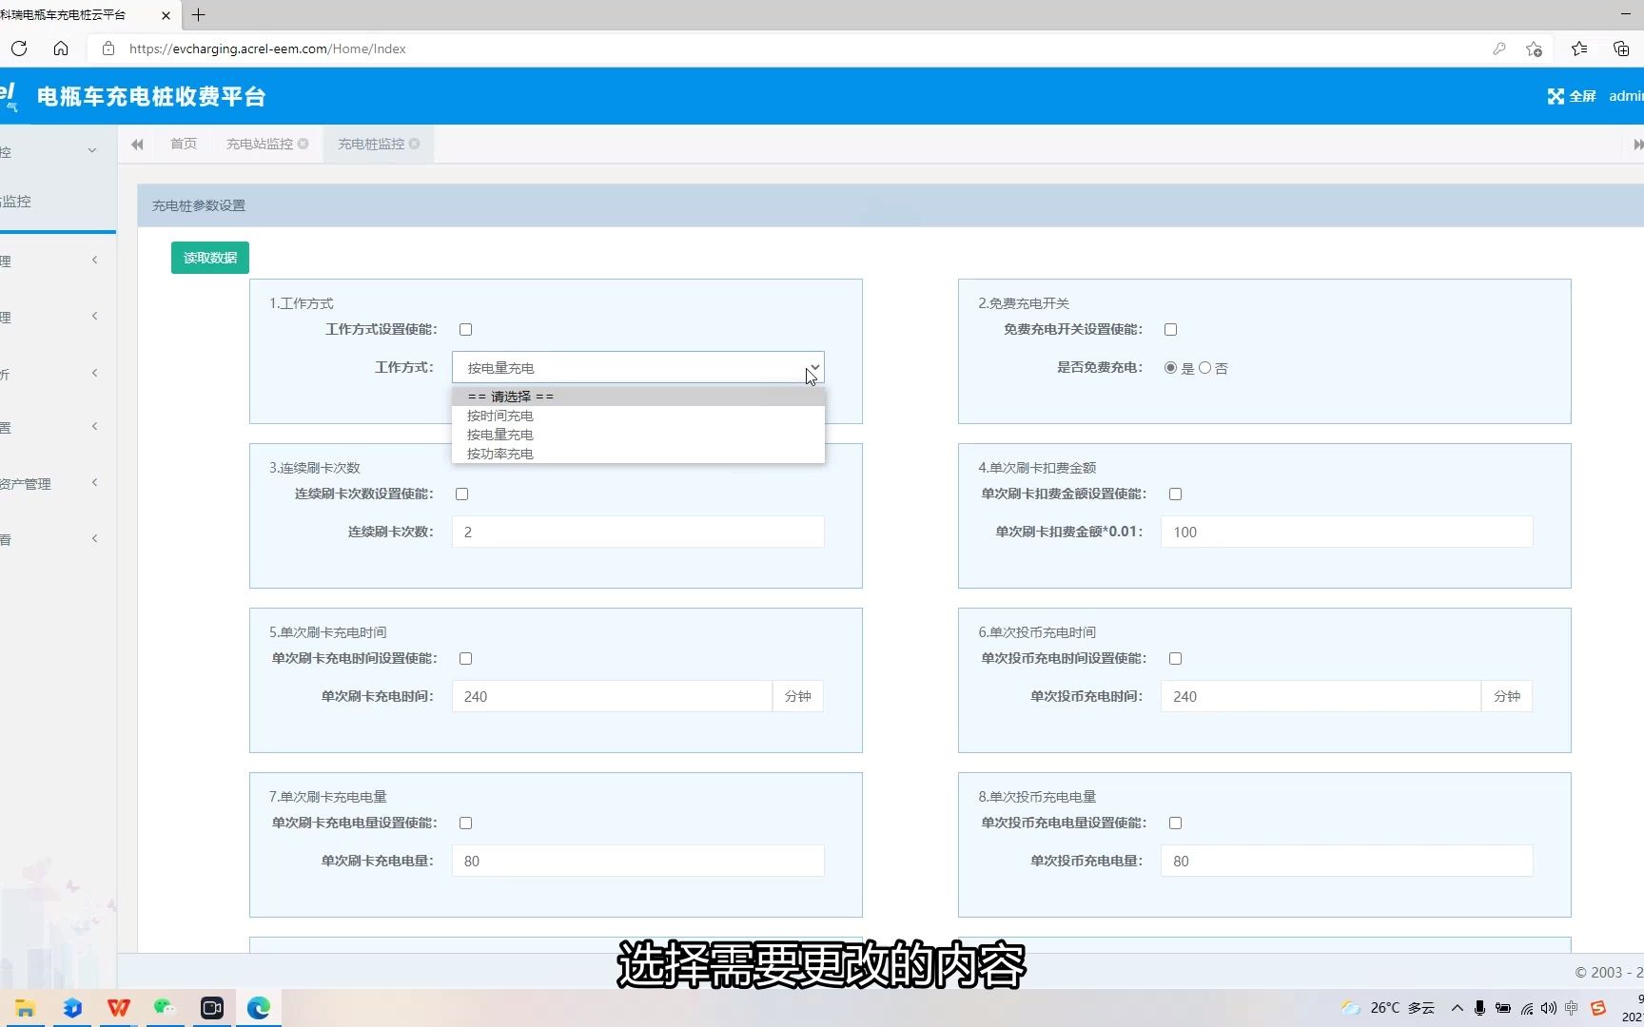Click the refresh icon in the browser toolbar
1644x1027 pixels.
coord(18,48)
